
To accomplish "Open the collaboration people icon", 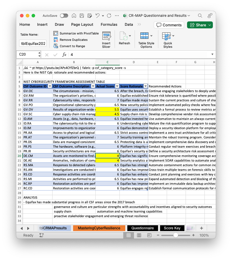I will point(210,16).
